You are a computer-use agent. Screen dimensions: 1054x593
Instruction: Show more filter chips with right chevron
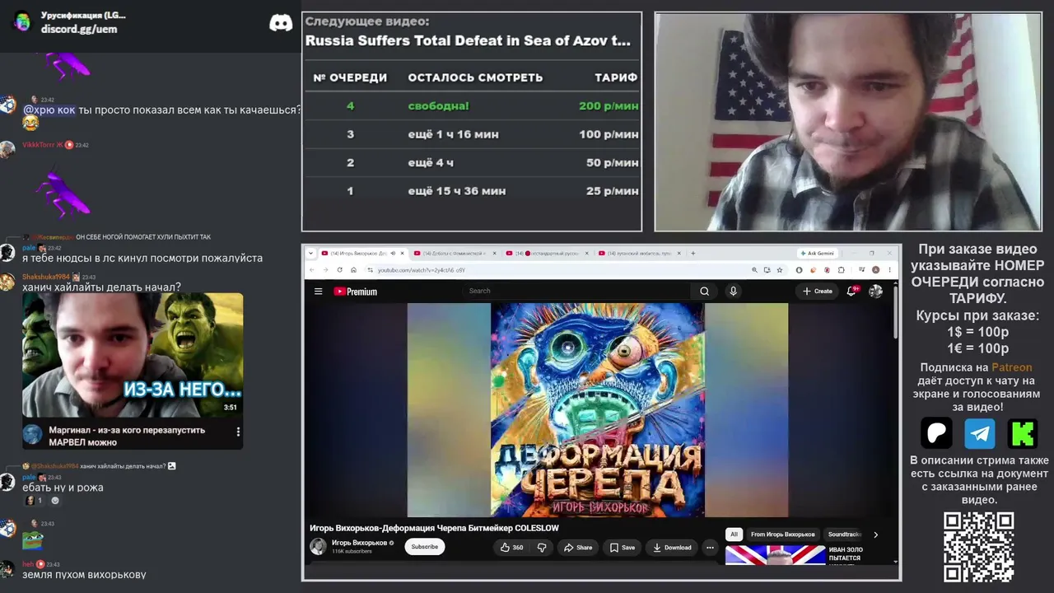click(875, 535)
